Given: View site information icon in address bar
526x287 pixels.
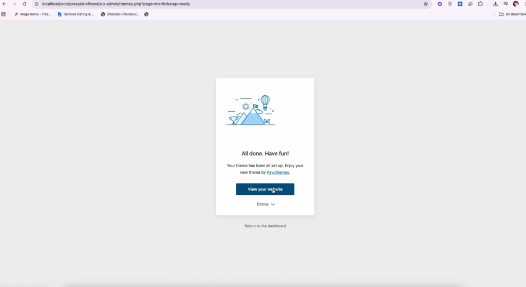Looking at the screenshot, I should click(36, 4).
